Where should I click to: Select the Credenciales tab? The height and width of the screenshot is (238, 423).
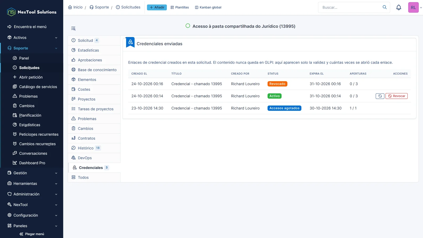pos(94,168)
